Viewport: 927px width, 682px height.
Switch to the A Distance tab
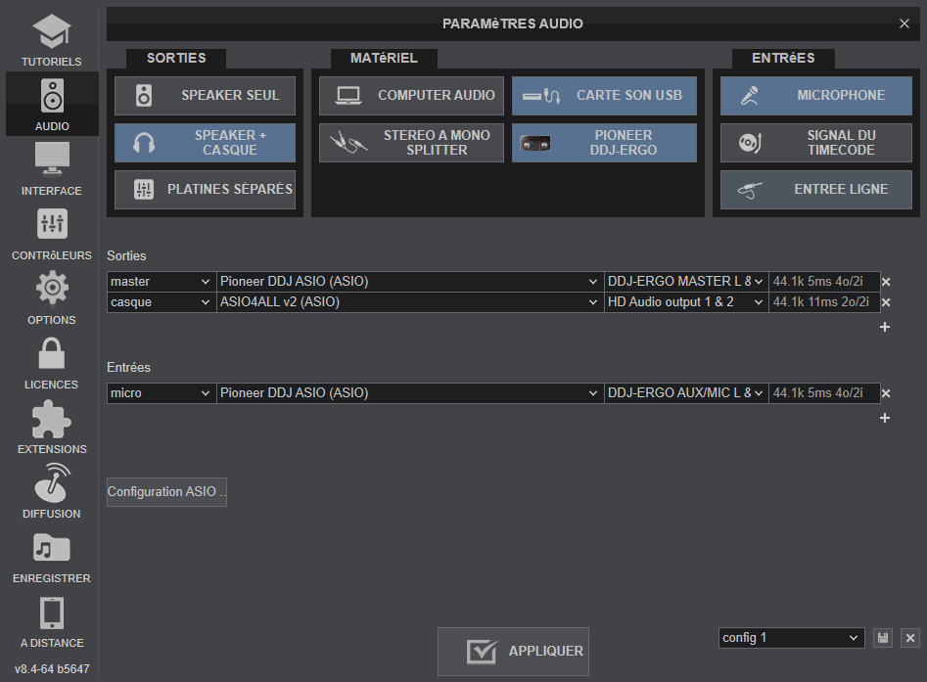tap(51, 620)
